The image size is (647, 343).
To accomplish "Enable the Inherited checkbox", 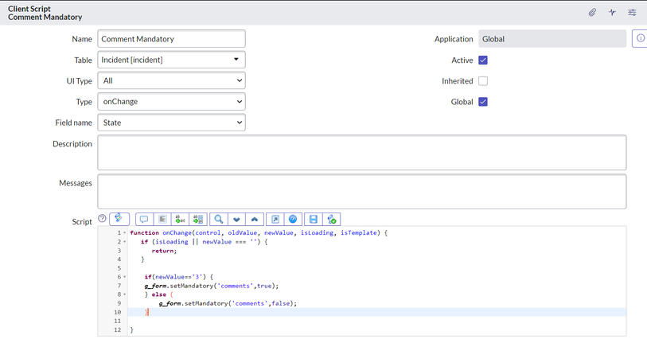I will click(x=483, y=81).
